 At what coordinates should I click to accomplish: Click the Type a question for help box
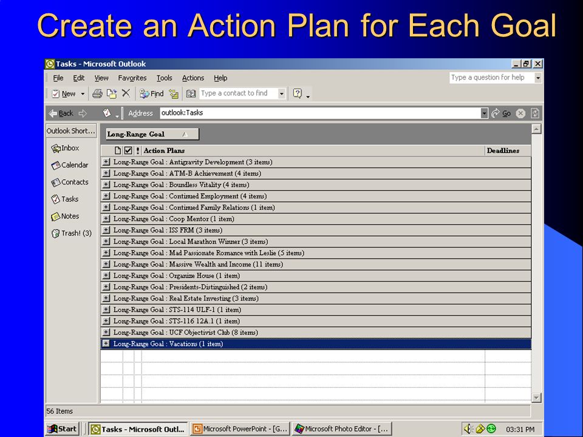[x=492, y=77]
